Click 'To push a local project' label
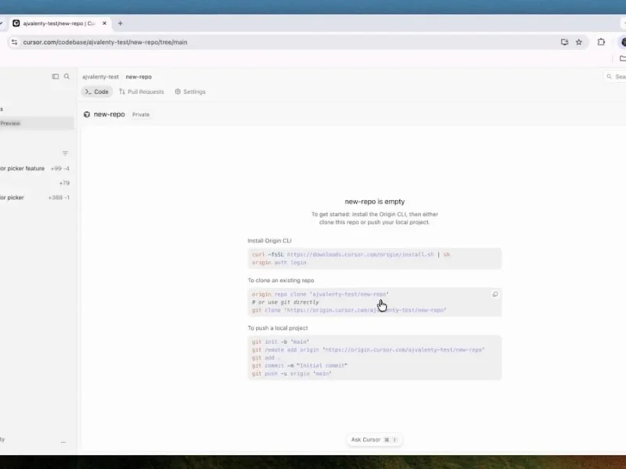This screenshot has width=626, height=469. (x=278, y=328)
